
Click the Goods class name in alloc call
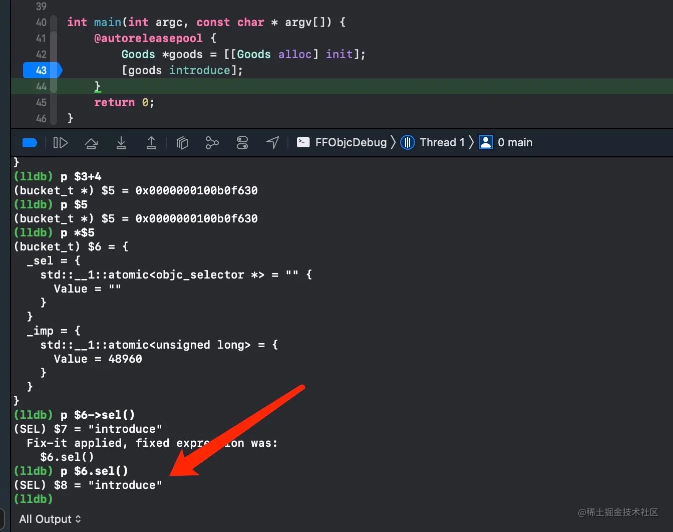[254, 54]
